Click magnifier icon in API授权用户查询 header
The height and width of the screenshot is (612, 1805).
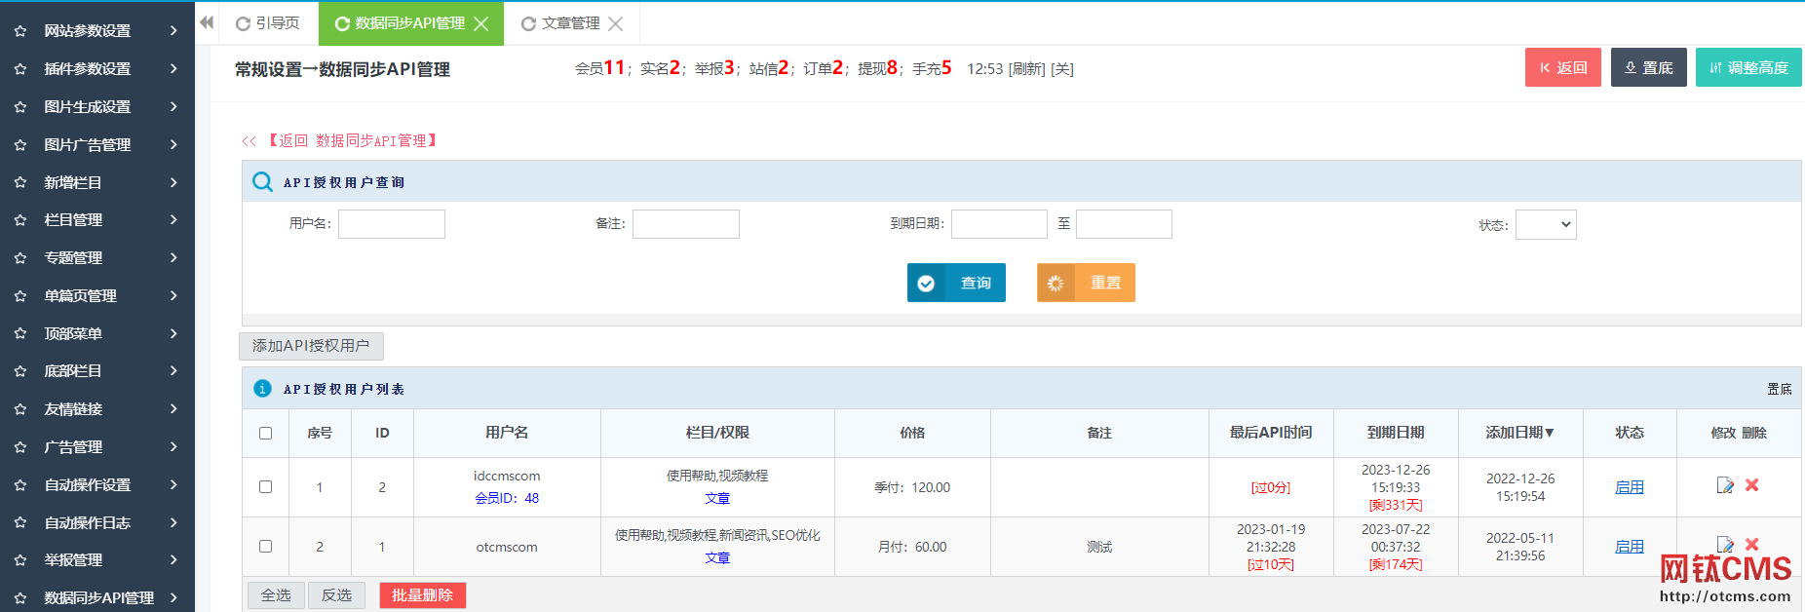(262, 182)
